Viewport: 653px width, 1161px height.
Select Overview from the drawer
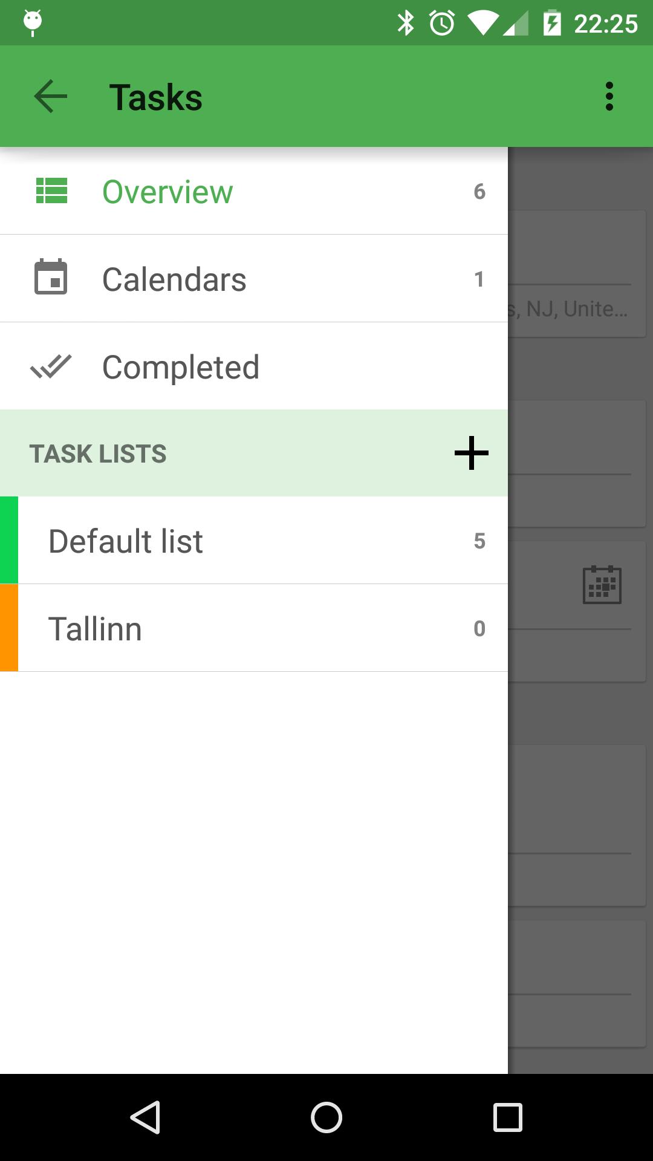(167, 191)
